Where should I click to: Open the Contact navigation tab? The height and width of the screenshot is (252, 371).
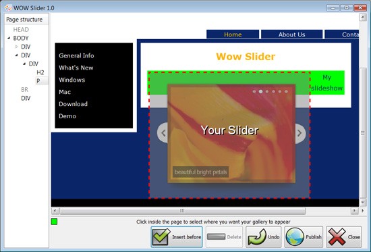(342, 34)
